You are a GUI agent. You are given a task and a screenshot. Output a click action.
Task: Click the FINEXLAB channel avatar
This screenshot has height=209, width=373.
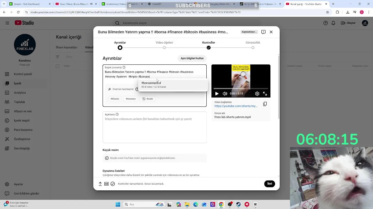coord(25,45)
